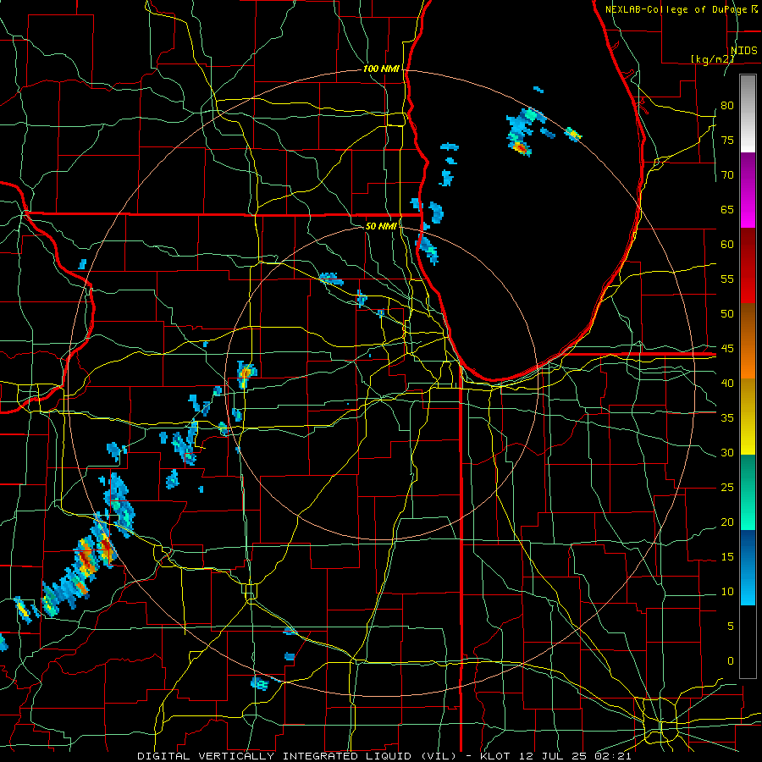Select the 50 NMI range ring label

point(381,226)
